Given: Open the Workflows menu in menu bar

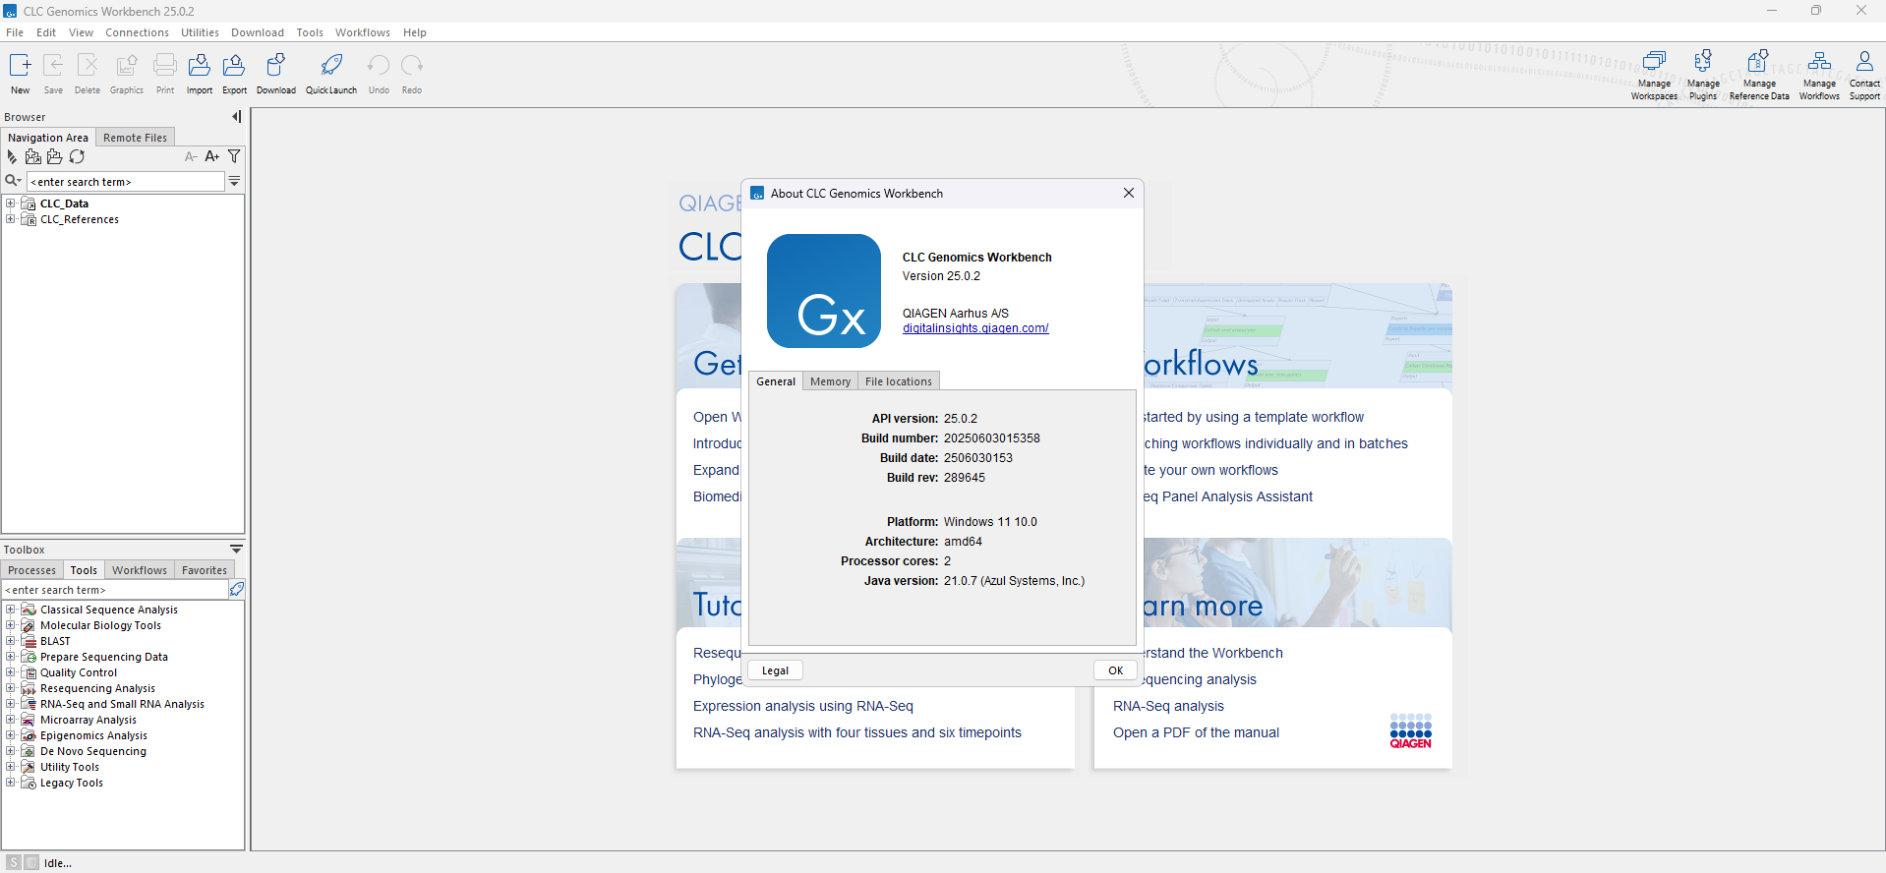Looking at the screenshot, I should (362, 32).
